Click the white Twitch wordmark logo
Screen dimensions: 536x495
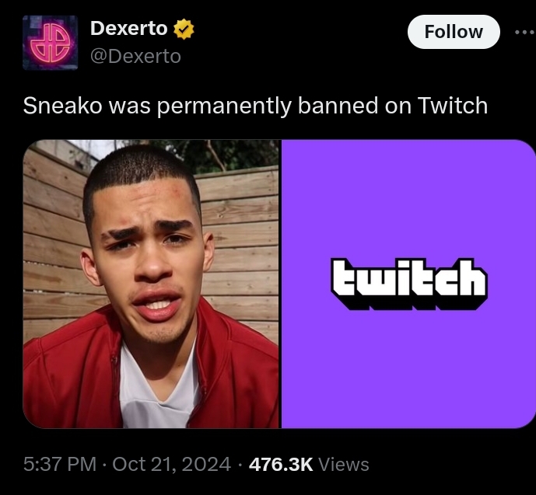coord(409,284)
